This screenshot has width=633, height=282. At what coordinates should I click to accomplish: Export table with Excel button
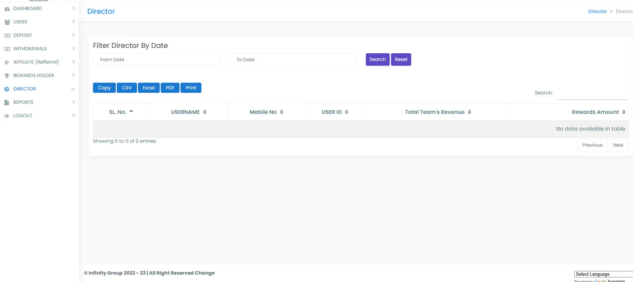[149, 88]
